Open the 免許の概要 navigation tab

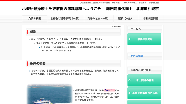click(35, 19)
